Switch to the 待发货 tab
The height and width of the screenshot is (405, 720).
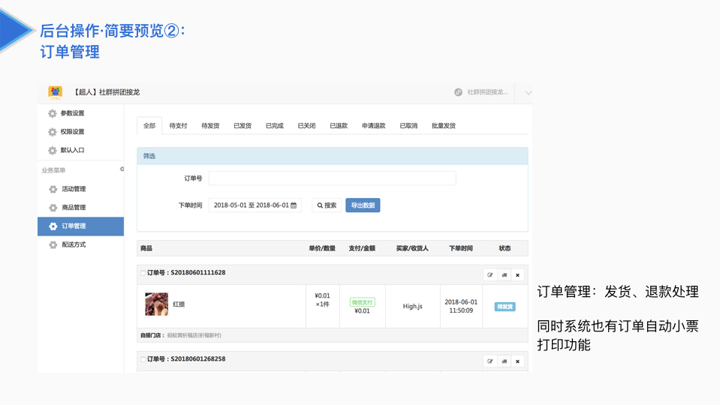pos(210,126)
